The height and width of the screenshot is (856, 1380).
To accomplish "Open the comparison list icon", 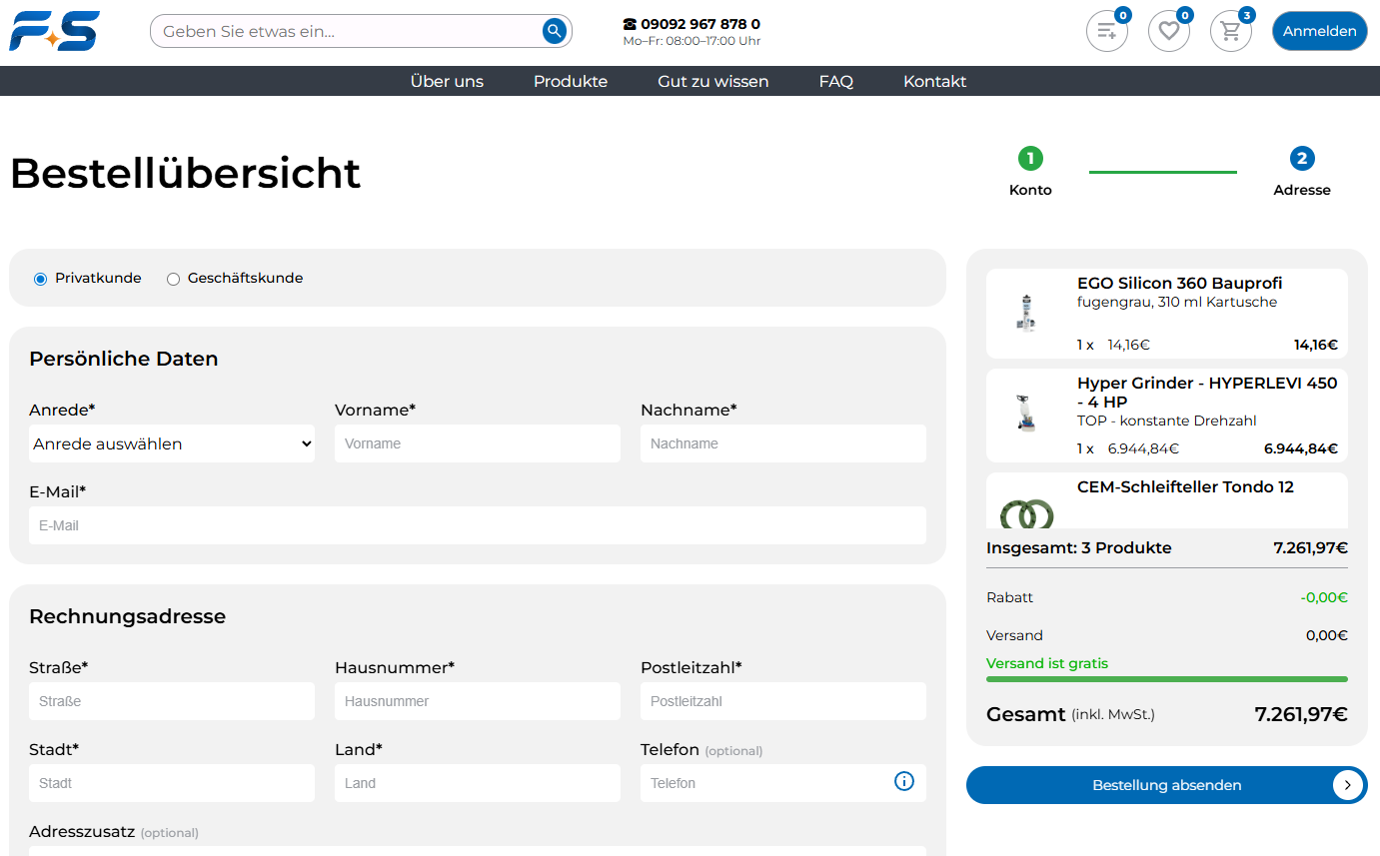I will [x=1106, y=31].
